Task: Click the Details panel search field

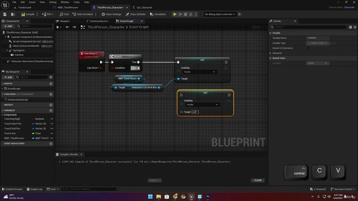Action: tap(308, 27)
